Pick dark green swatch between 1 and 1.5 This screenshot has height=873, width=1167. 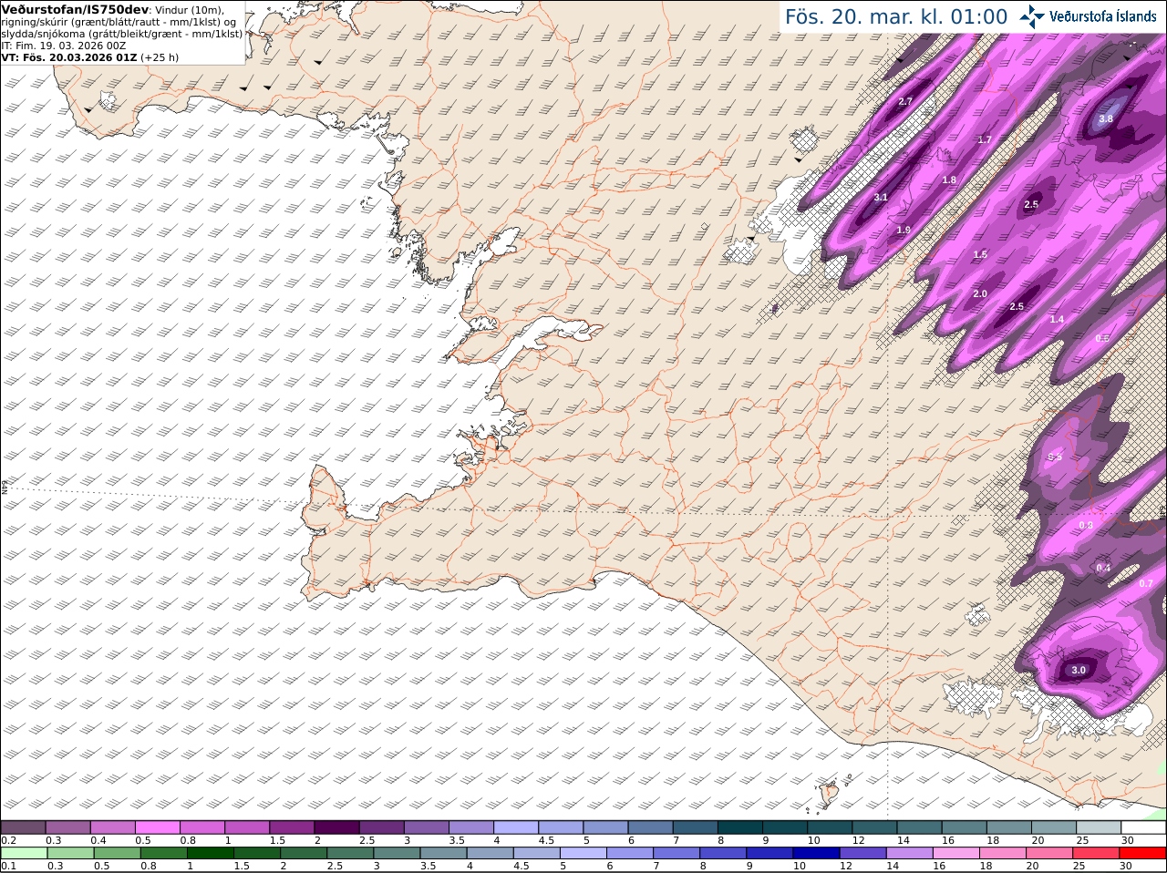pyautogui.click(x=212, y=852)
